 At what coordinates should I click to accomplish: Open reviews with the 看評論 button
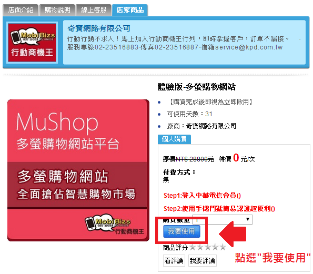[x=174, y=260]
